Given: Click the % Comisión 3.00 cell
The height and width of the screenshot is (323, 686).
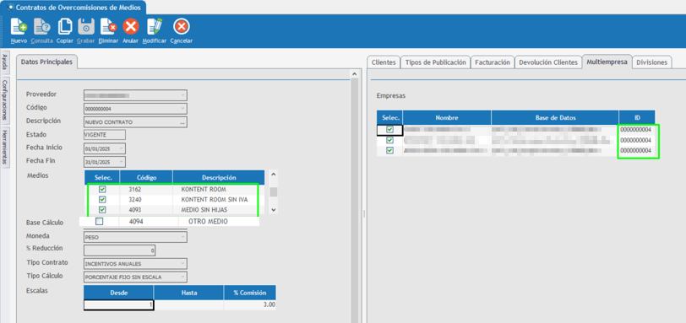Looking at the screenshot, I should pos(250,304).
